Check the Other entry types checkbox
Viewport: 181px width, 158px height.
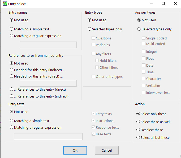coord(93,76)
